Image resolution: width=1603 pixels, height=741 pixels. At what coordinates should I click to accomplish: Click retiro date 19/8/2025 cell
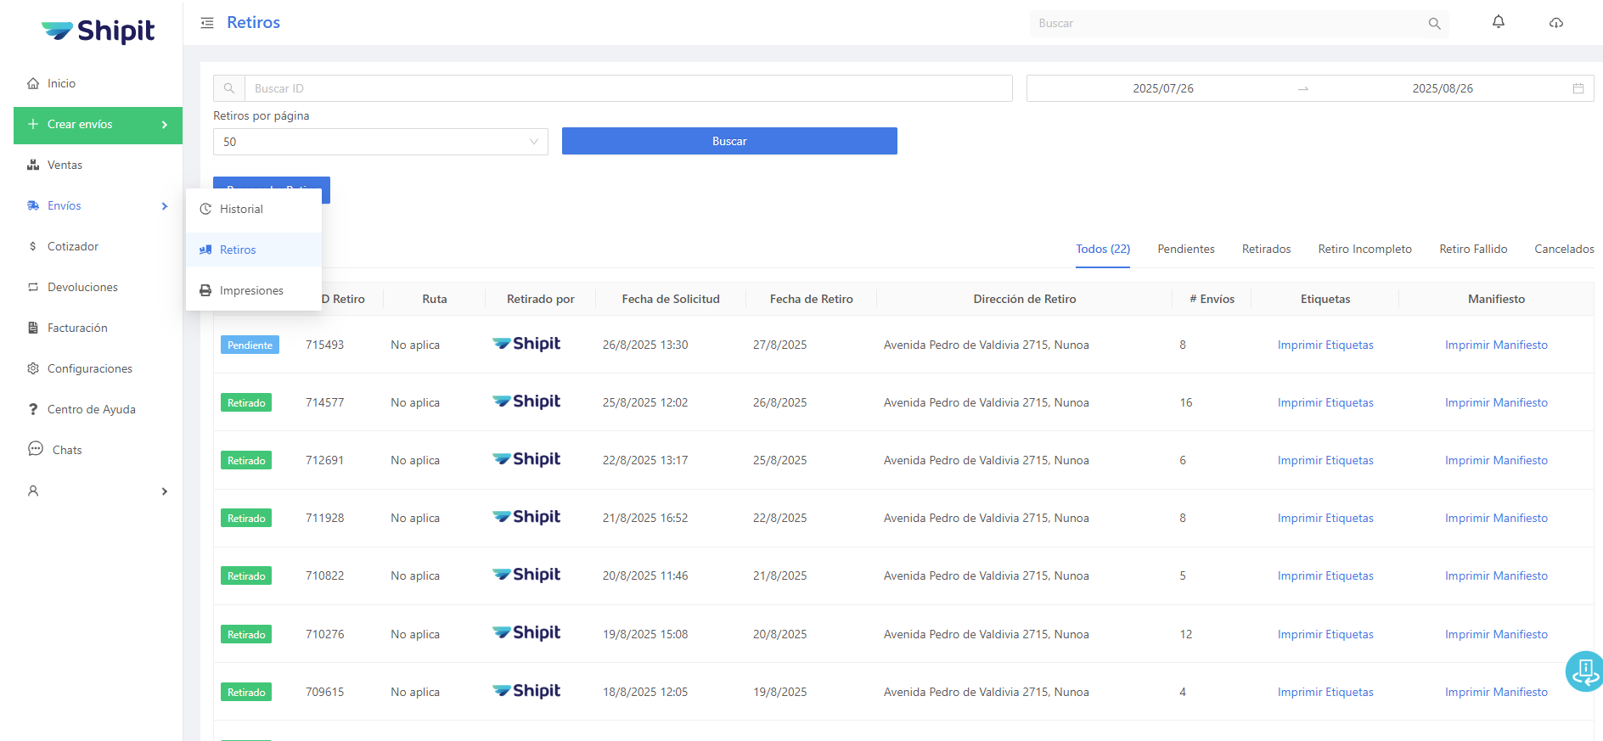pos(779,692)
